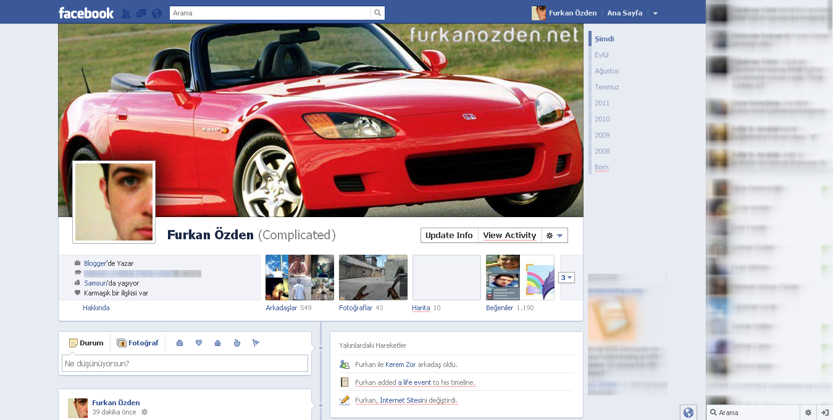
Task: Jump to Şimdi in the timeline navigator
Action: coord(604,39)
